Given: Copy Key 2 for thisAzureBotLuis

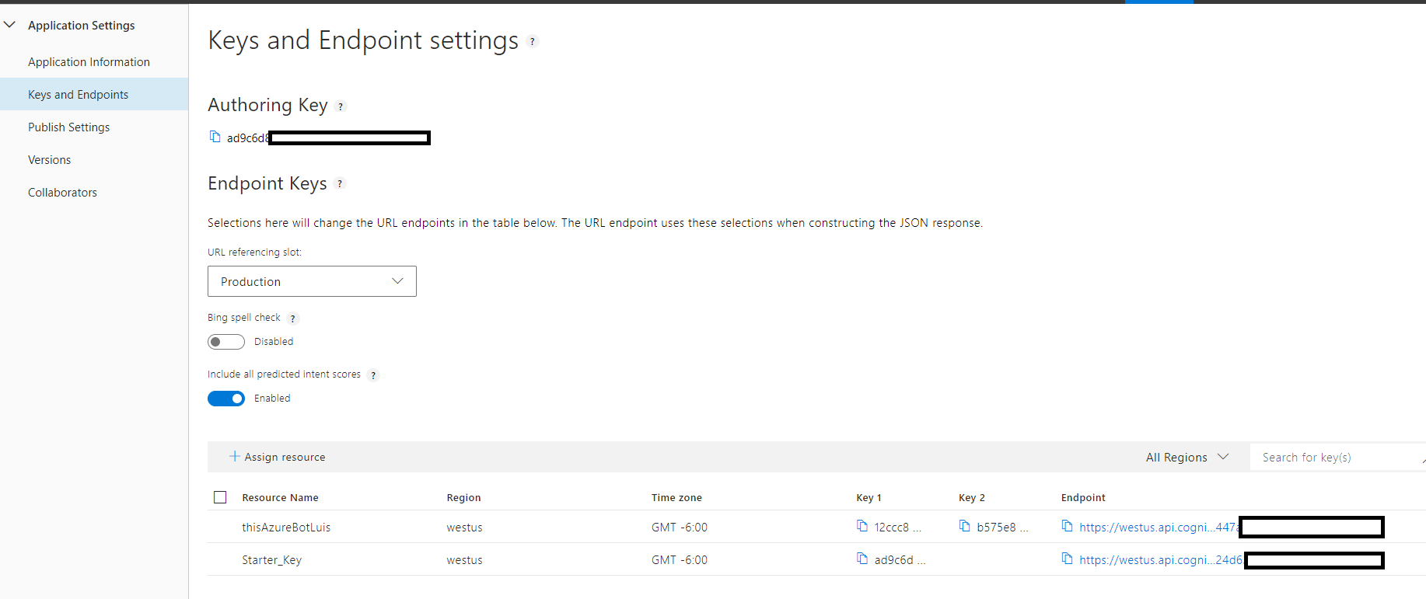Looking at the screenshot, I should point(965,526).
